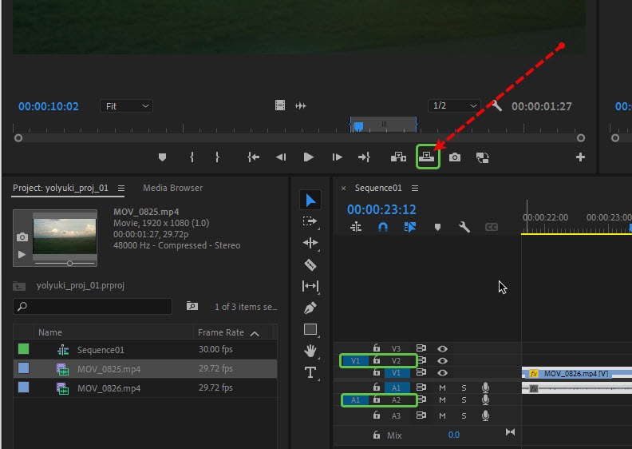Select the Hand tool

point(310,351)
